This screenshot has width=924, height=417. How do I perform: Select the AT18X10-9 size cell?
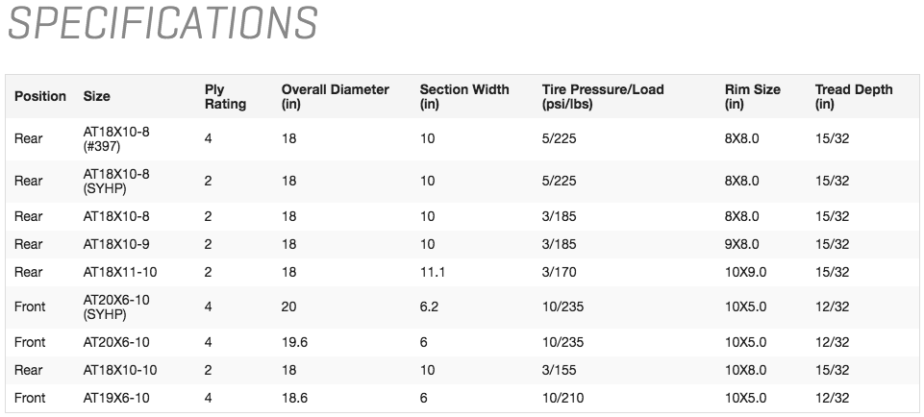pyautogui.click(x=116, y=244)
